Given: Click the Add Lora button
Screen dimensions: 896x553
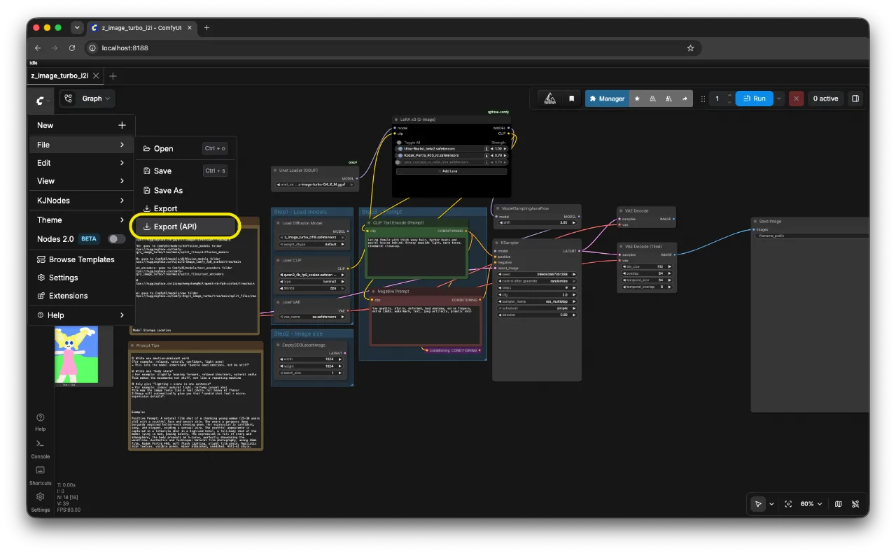Looking at the screenshot, I should pos(450,171).
